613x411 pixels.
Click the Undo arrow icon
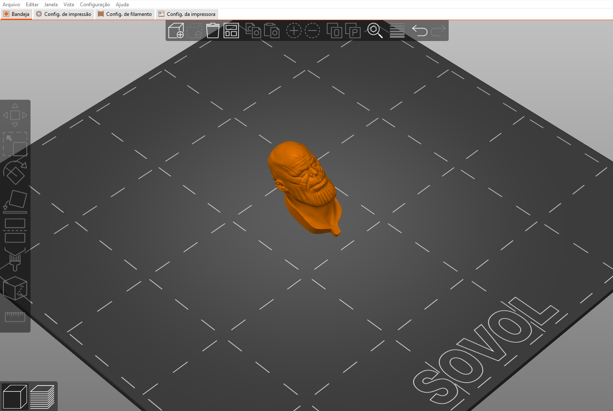(x=420, y=31)
